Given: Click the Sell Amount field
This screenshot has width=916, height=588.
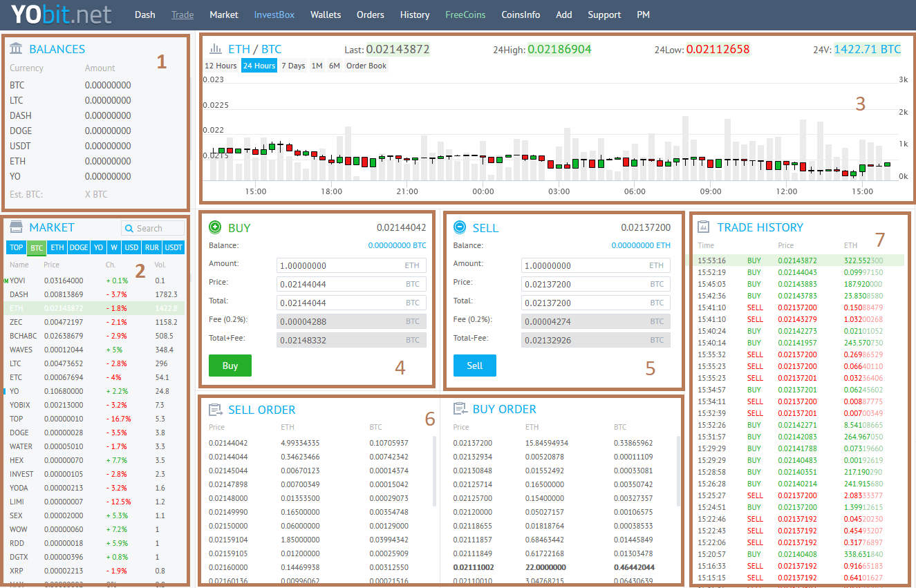Looking at the screenshot, I should click(596, 265).
